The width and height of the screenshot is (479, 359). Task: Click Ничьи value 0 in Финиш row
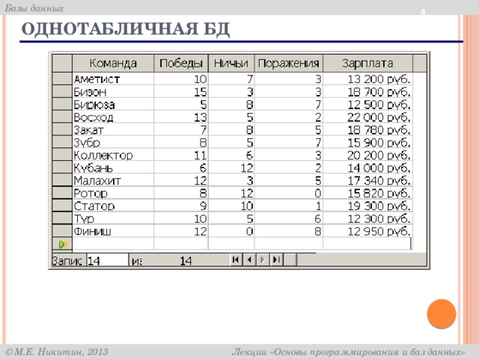point(231,231)
